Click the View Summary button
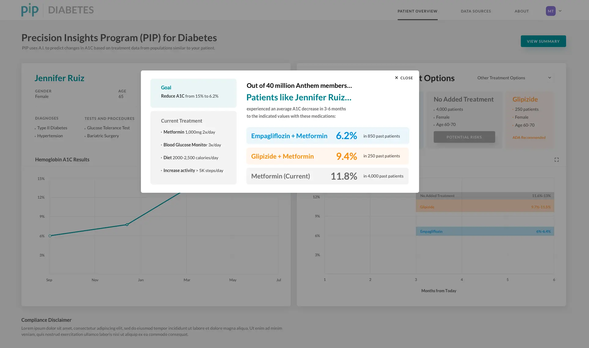This screenshot has height=348, width=589. 543,41
